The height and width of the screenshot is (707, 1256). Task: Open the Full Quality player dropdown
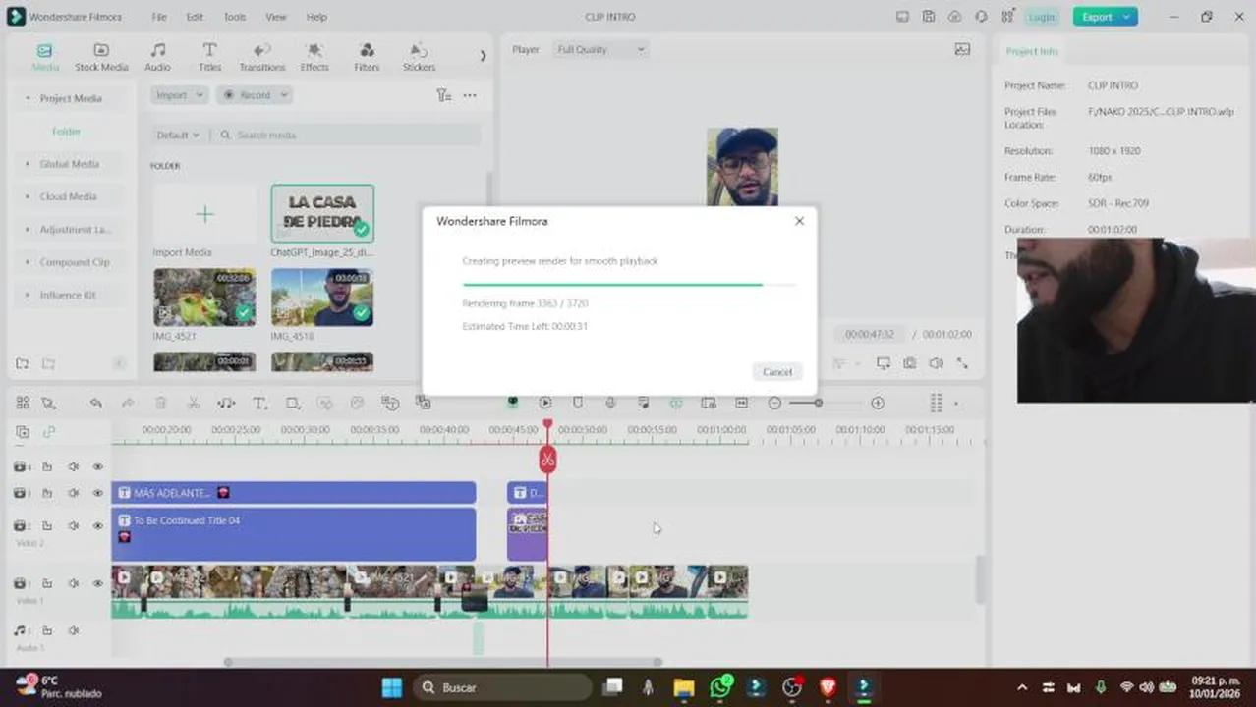[x=599, y=49]
